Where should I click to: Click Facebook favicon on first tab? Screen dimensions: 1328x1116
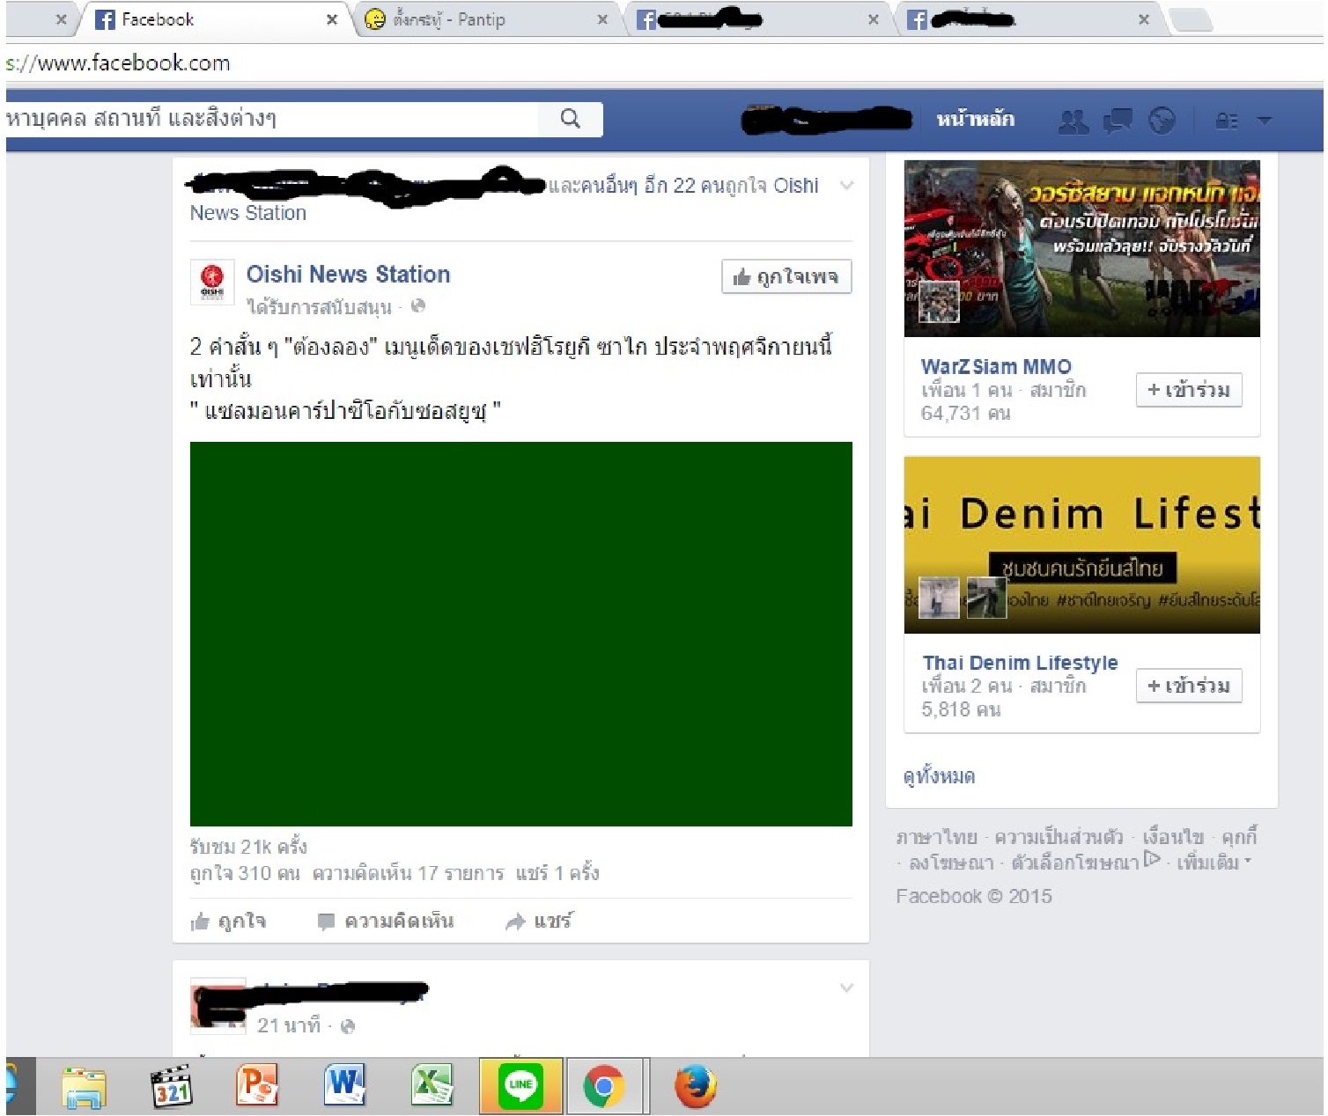tap(105, 19)
